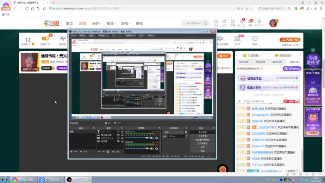Adjust the desktop audio volume slider
This screenshot has width=325, height=183.
coord(137,148)
